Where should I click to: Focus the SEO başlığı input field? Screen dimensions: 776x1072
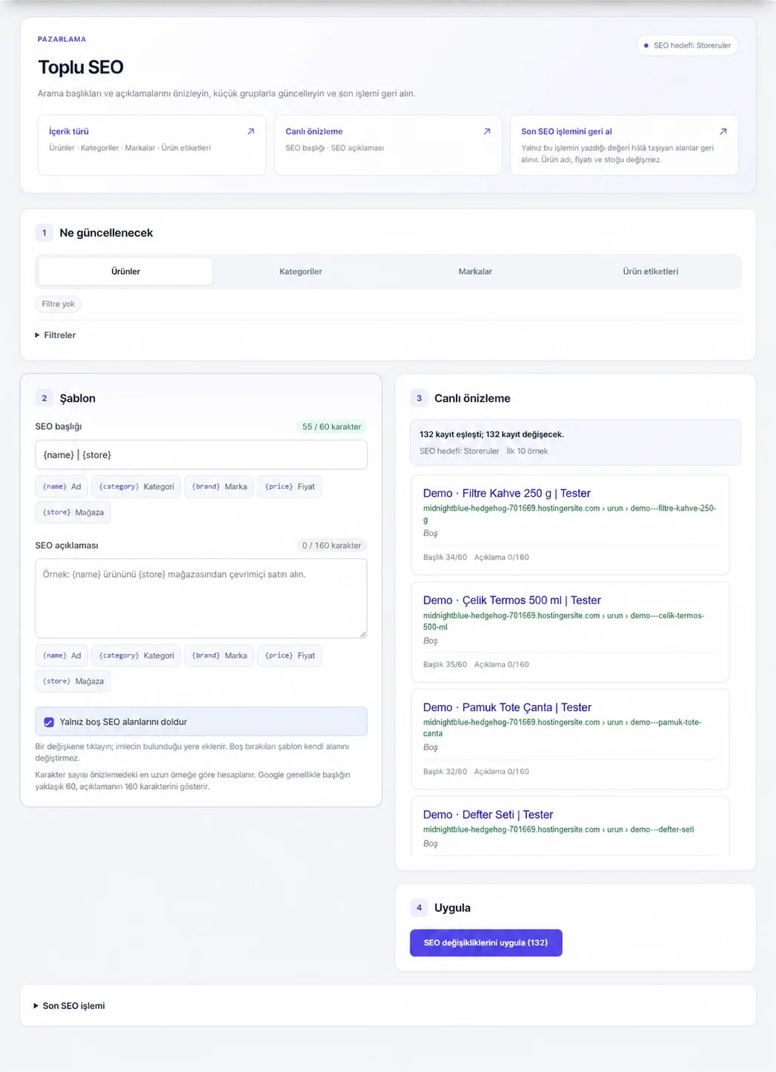201,455
